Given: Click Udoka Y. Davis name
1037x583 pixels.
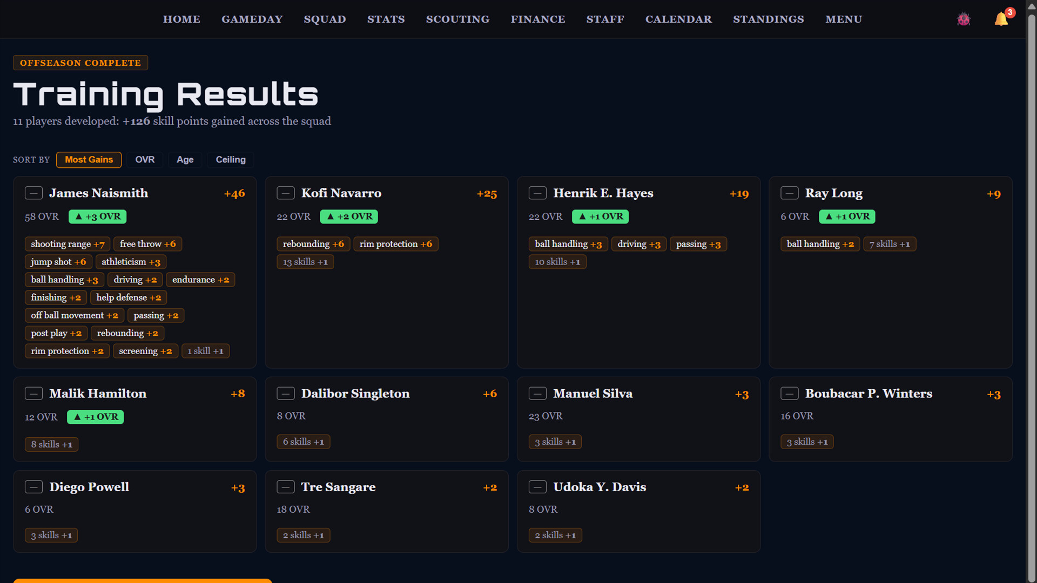Looking at the screenshot, I should point(600,486).
